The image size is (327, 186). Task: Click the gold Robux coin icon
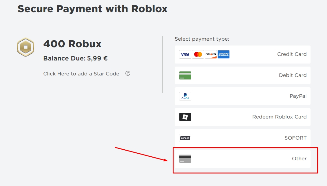coord(26,47)
